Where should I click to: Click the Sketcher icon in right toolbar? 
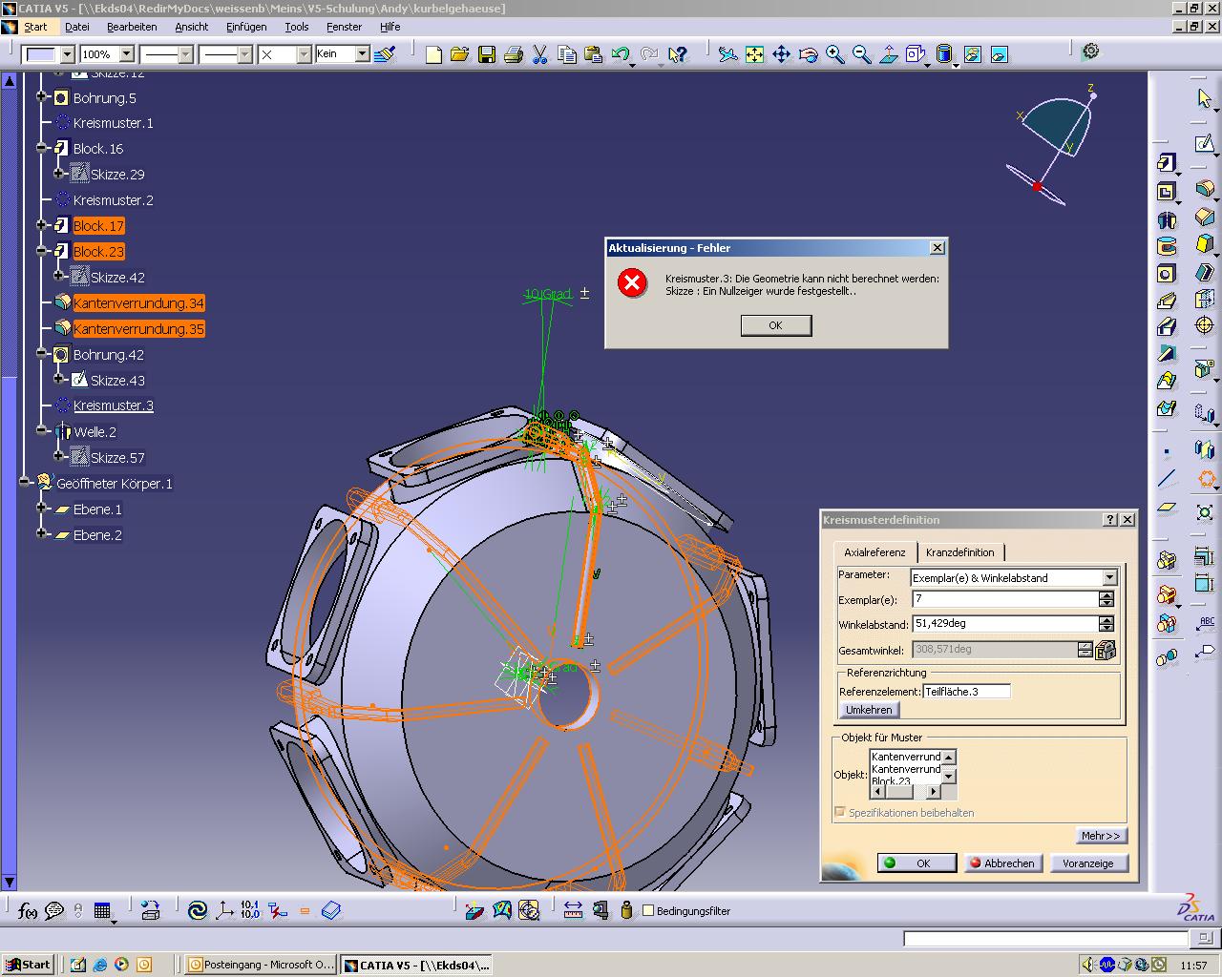(x=1205, y=144)
